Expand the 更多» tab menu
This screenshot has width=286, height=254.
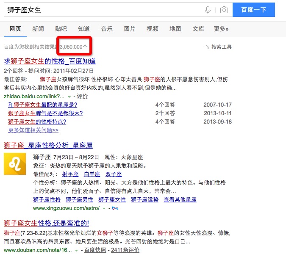tap(221, 29)
